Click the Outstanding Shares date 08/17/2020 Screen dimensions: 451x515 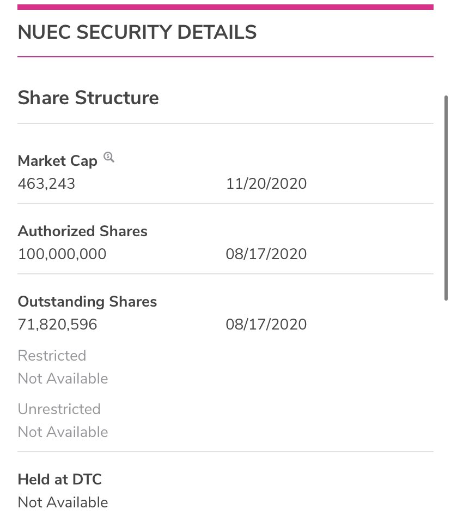pos(266,325)
